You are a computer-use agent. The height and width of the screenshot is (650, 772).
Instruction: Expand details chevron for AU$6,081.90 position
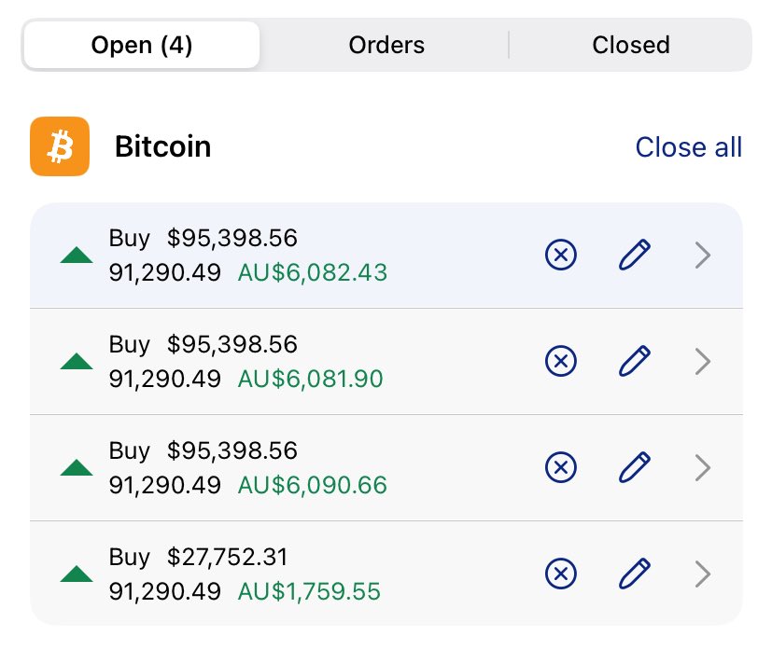pyautogui.click(x=703, y=362)
